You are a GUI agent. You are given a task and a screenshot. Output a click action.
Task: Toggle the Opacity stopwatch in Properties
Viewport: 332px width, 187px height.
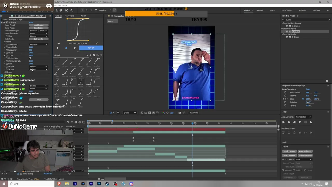tap(285, 105)
